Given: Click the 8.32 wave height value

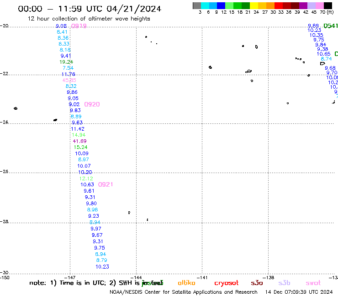Looking at the screenshot, I should 71,86.
